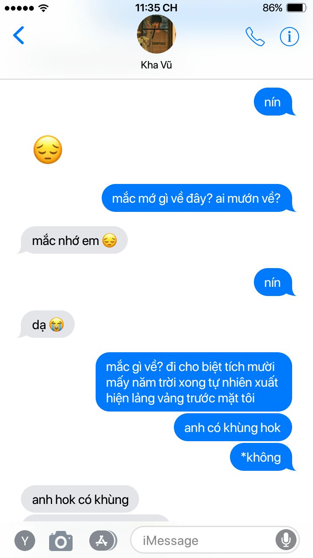Open the App Store apps icon
The width and height of the screenshot is (313, 558).
pyautogui.click(x=103, y=541)
